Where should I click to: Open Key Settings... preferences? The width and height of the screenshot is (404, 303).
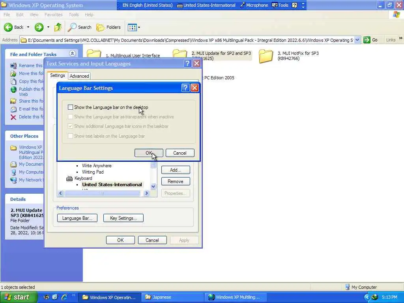point(123,218)
